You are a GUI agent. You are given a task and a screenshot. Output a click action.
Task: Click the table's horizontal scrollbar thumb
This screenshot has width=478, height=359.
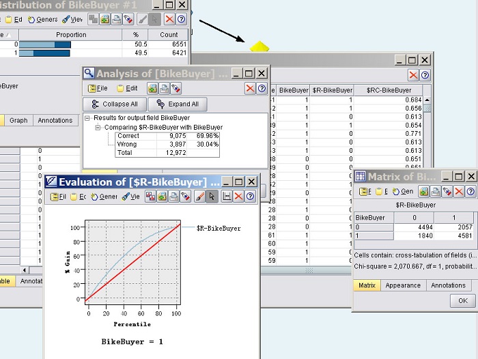(x=309, y=270)
